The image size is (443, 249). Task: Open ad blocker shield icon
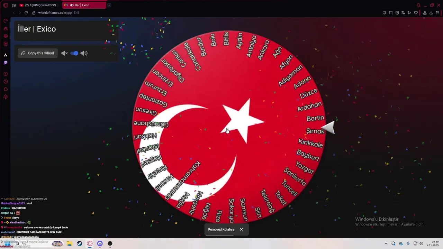coord(397,13)
